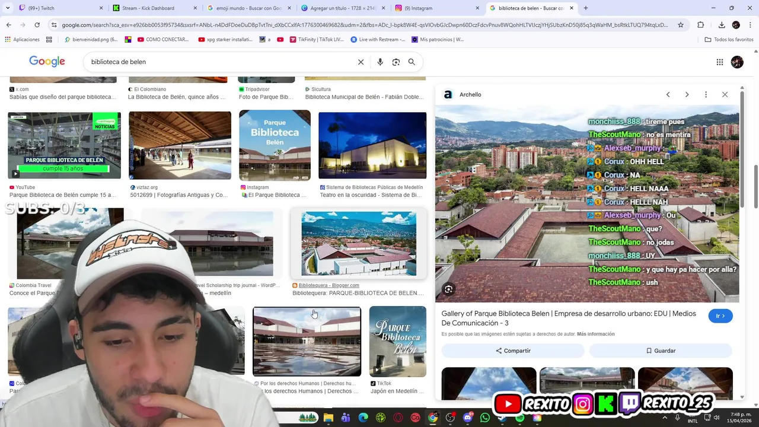The width and height of the screenshot is (759, 427).
Task: Open WhatsApp from the taskbar
Action: 485,418
